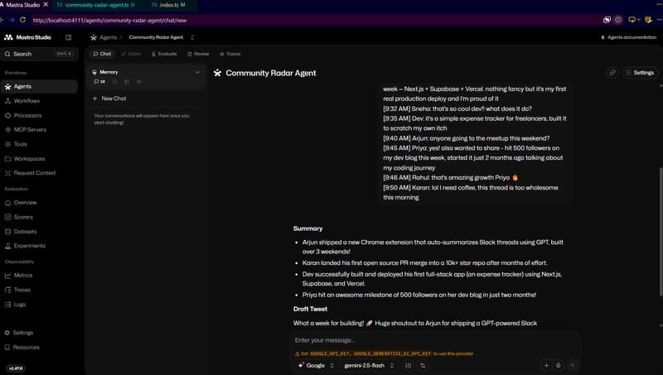
Task: Click the localhost URL address bar
Action: pos(313,20)
